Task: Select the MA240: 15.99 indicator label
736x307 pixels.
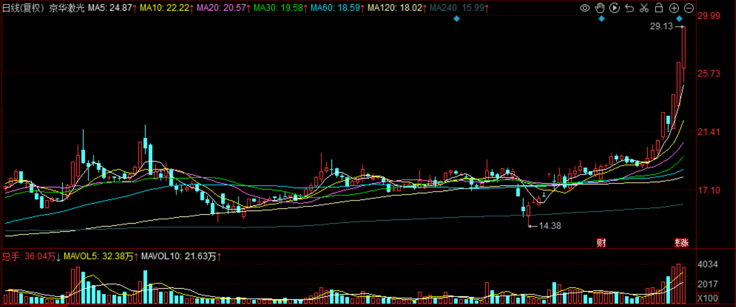Action: (458, 8)
